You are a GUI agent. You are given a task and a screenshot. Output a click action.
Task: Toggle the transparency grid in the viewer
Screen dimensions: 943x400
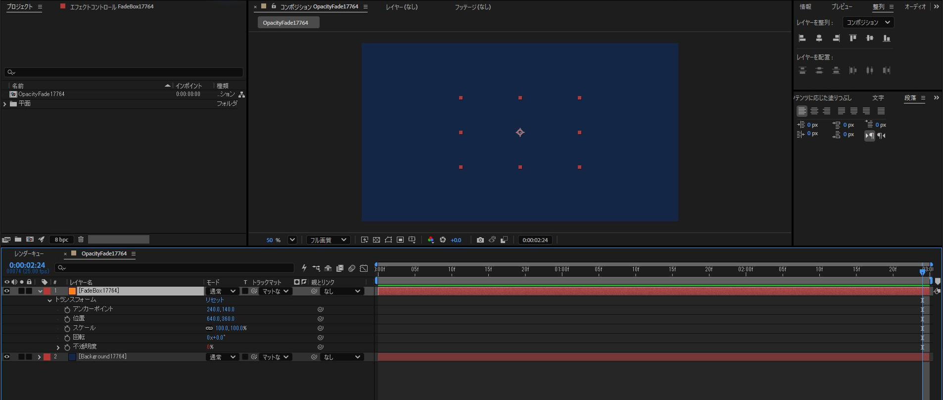[377, 240]
